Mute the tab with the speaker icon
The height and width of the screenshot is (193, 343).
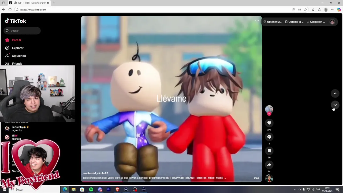tap(15, 3)
